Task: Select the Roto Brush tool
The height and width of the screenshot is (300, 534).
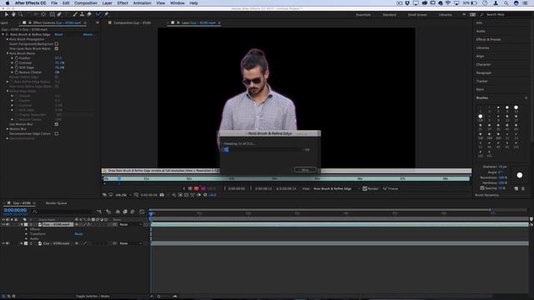Action: (98, 14)
